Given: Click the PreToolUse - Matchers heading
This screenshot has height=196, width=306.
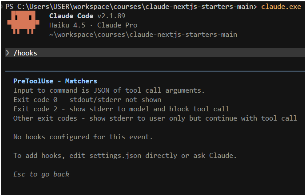Looking at the screenshot, I should [x=55, y=81].
